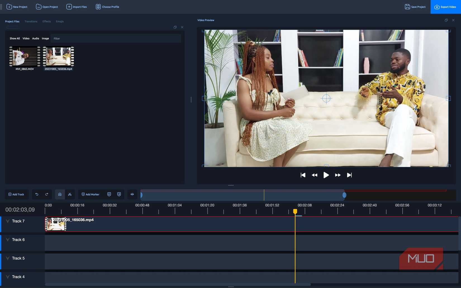Click the rewind button
Image resolution: width=461 pixels, height=288 pixels.
[314, 175]
